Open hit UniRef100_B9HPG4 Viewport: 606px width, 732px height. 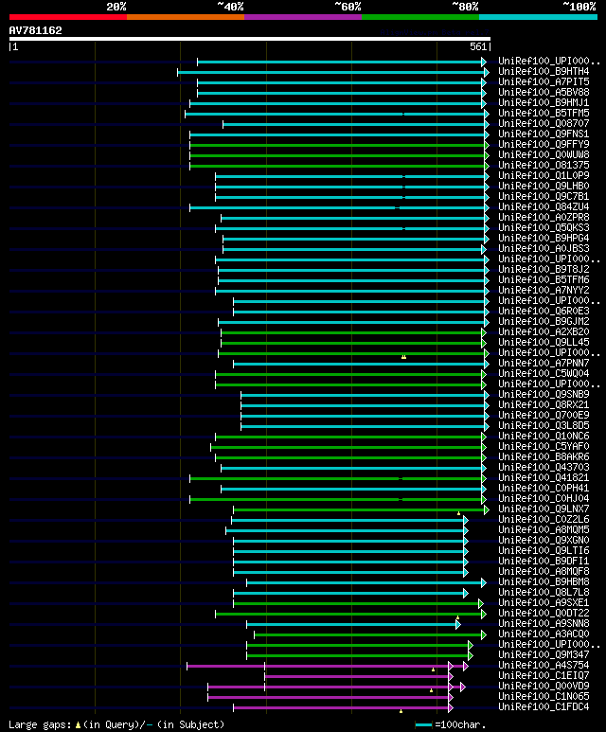pos(544,238)
